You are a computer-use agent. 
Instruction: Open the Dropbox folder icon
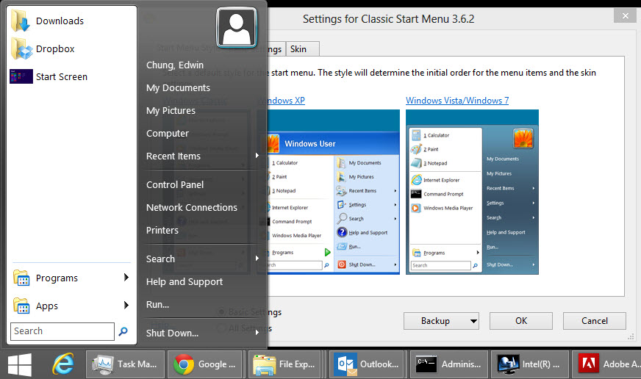point(21,48)
